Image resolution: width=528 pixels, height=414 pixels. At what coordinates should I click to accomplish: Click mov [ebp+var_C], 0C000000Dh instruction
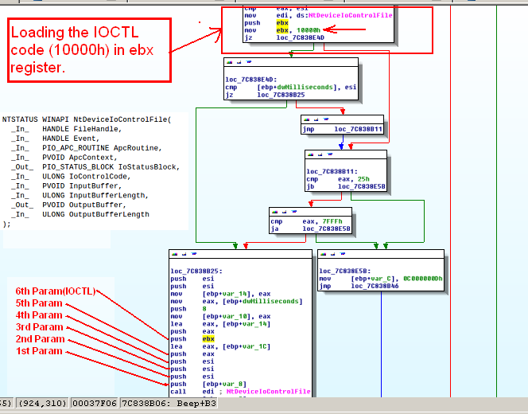381,279
